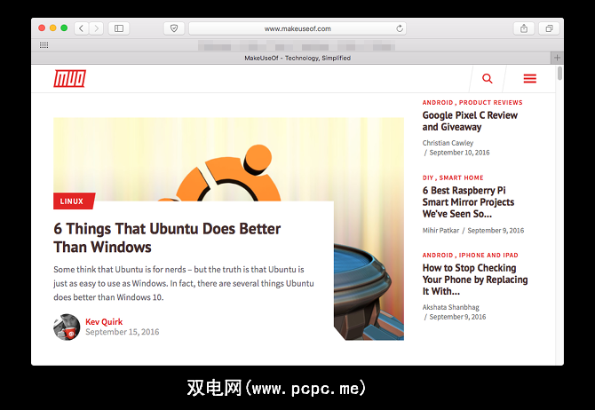Click the Some think that Ubuntu excerpt text
This screenshot has height=410, width=595.
tap(184, 283)
